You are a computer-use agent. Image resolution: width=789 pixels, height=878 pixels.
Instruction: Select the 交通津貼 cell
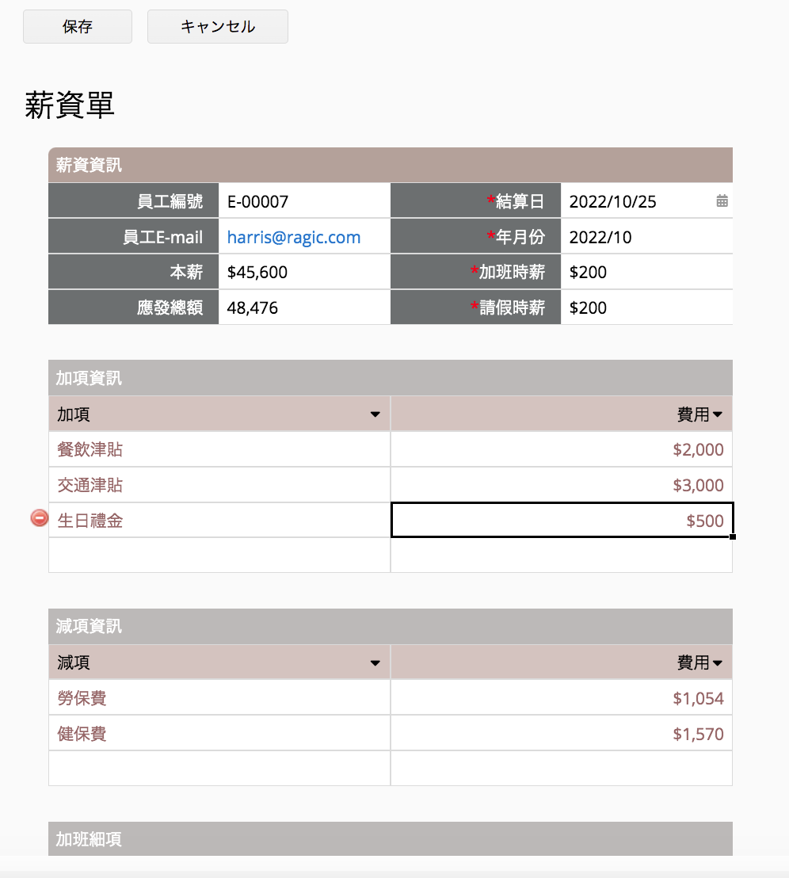point(219,485)
